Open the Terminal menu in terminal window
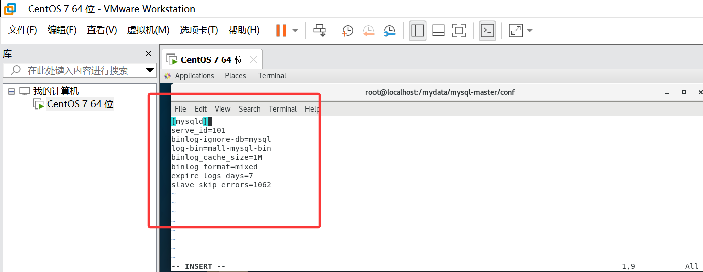The height and width of the screenshot is (272, 703). [283, 109]
